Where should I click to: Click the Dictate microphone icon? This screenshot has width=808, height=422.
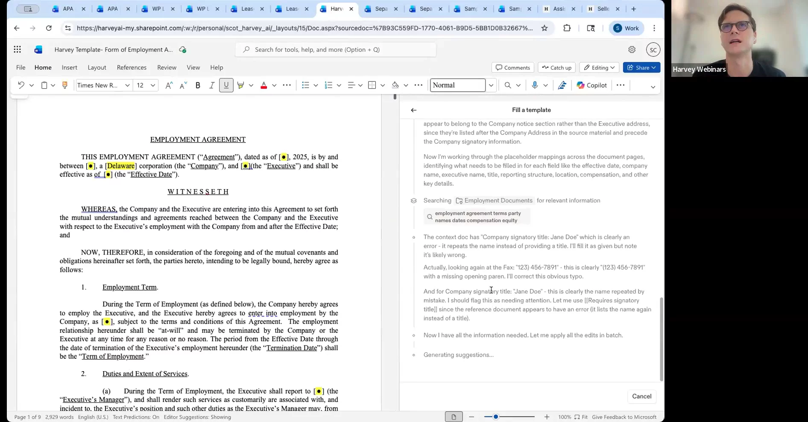tap(535, 85)
